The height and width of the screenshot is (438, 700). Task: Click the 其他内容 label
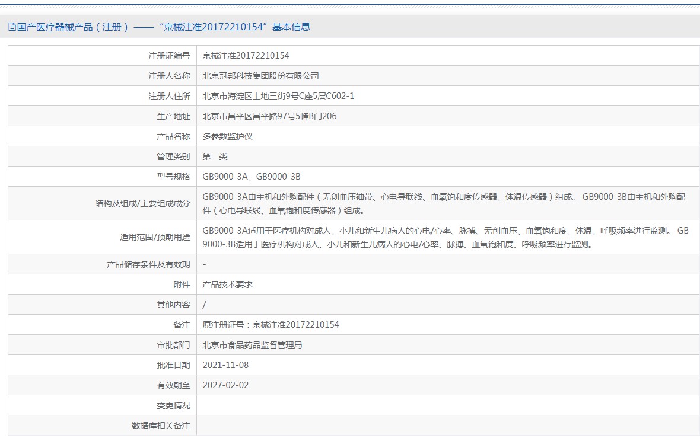(x=173, y=305)
